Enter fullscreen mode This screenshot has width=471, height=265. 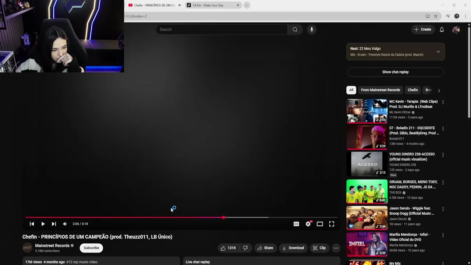coord(332,224)
